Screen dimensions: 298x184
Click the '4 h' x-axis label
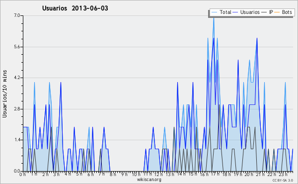point(68,174)
